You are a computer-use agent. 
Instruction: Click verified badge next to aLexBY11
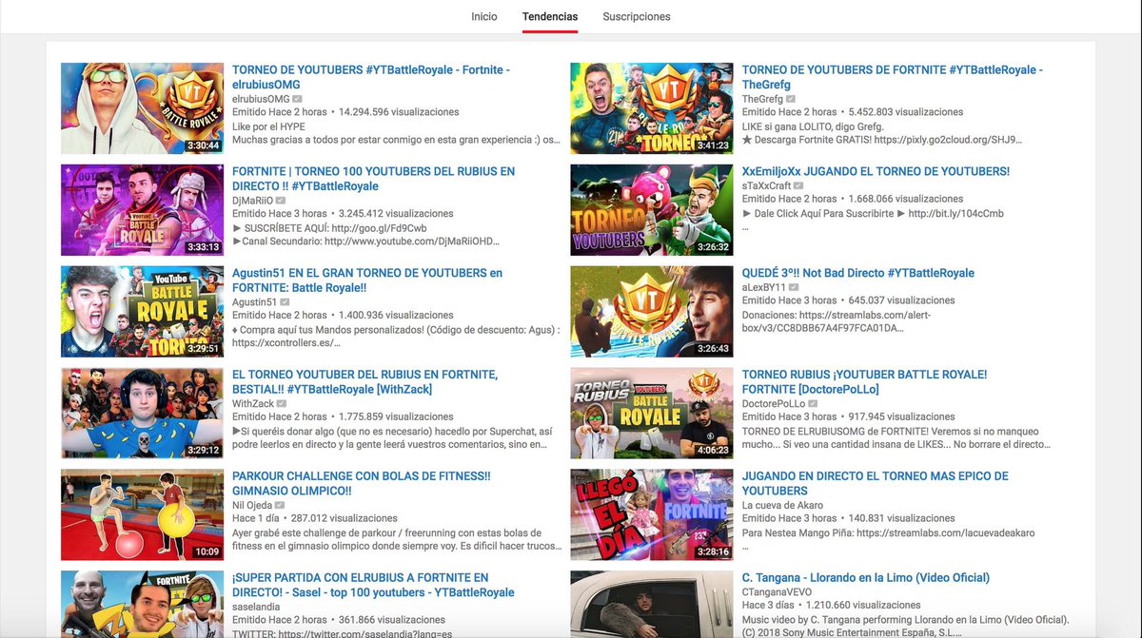[x=795, y=287]
